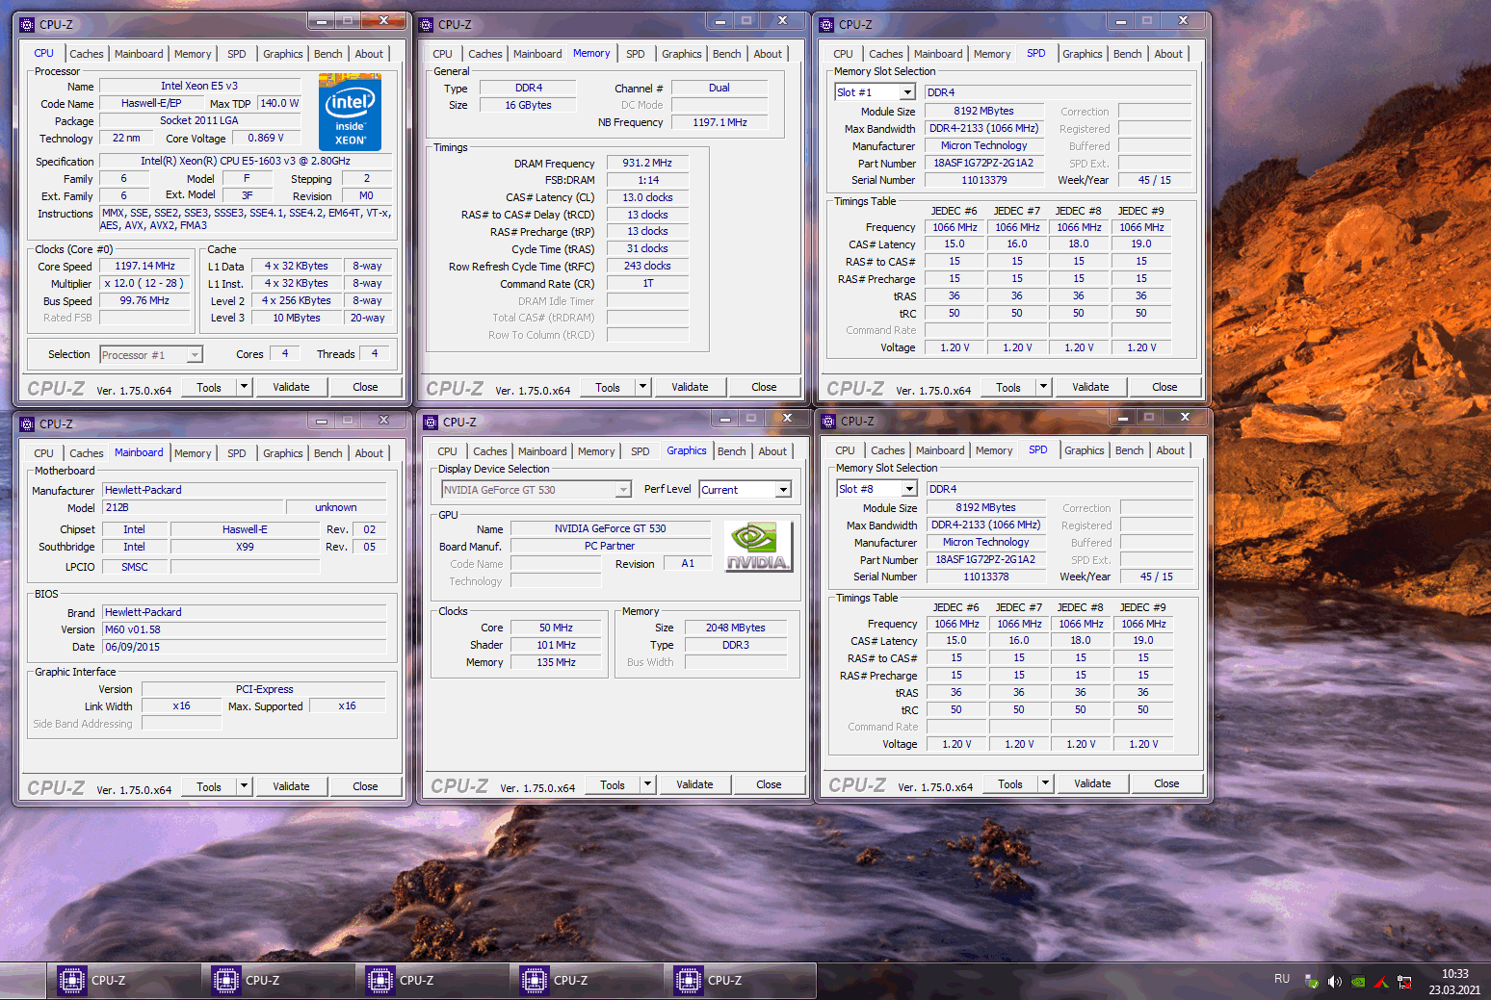The height and width of the screenshot is (1000, 1491).
Task: Open the Processor #1 selection dropdown
Action: click(x=195, y=355)
